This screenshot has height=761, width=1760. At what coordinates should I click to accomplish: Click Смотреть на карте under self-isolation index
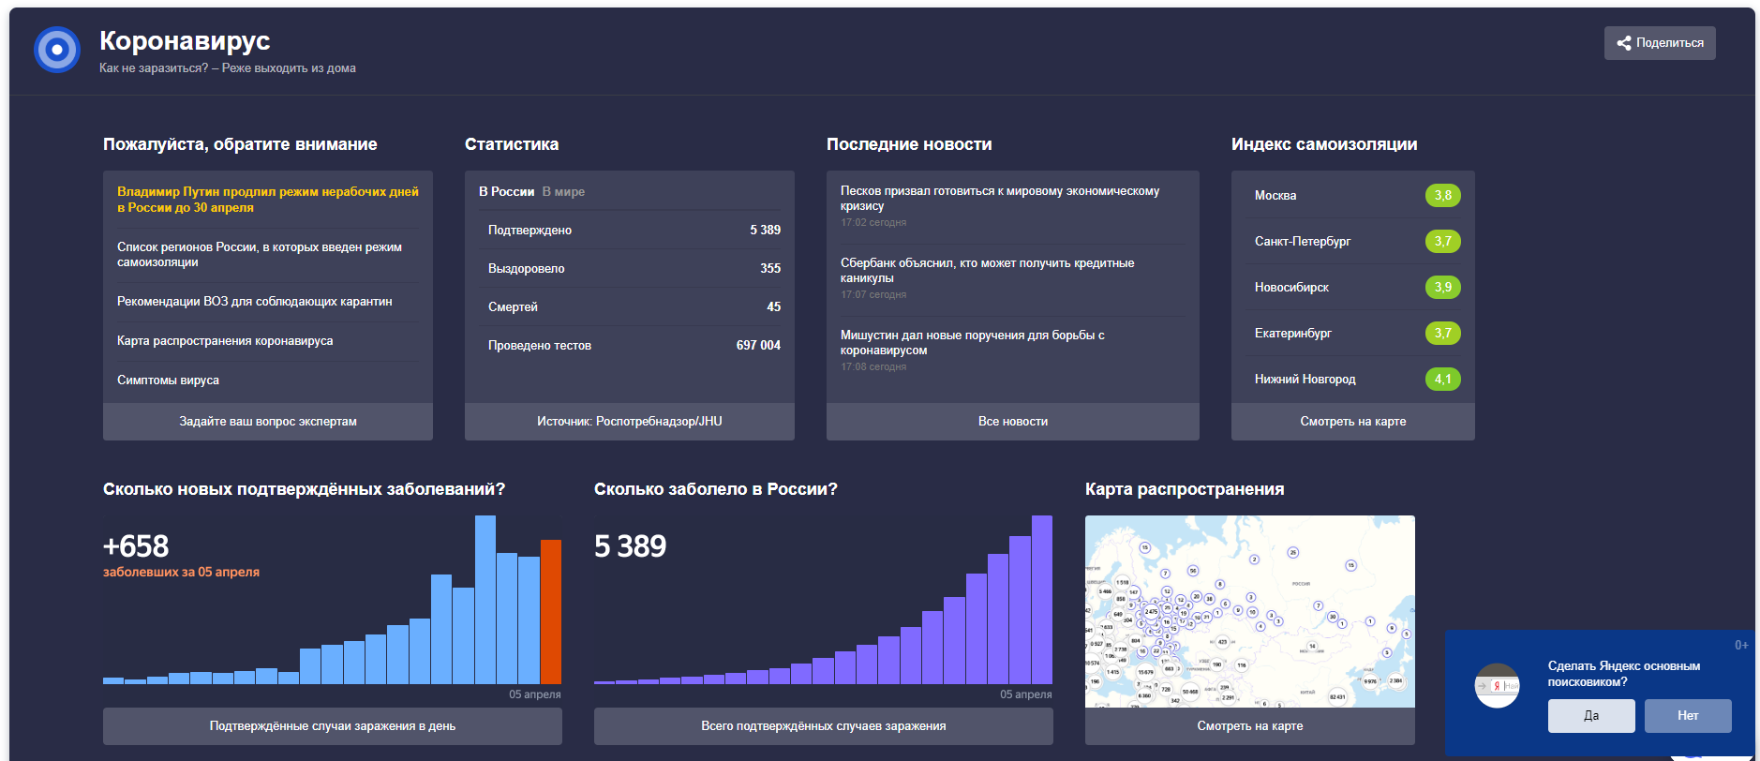click(x=1353, y=422)
